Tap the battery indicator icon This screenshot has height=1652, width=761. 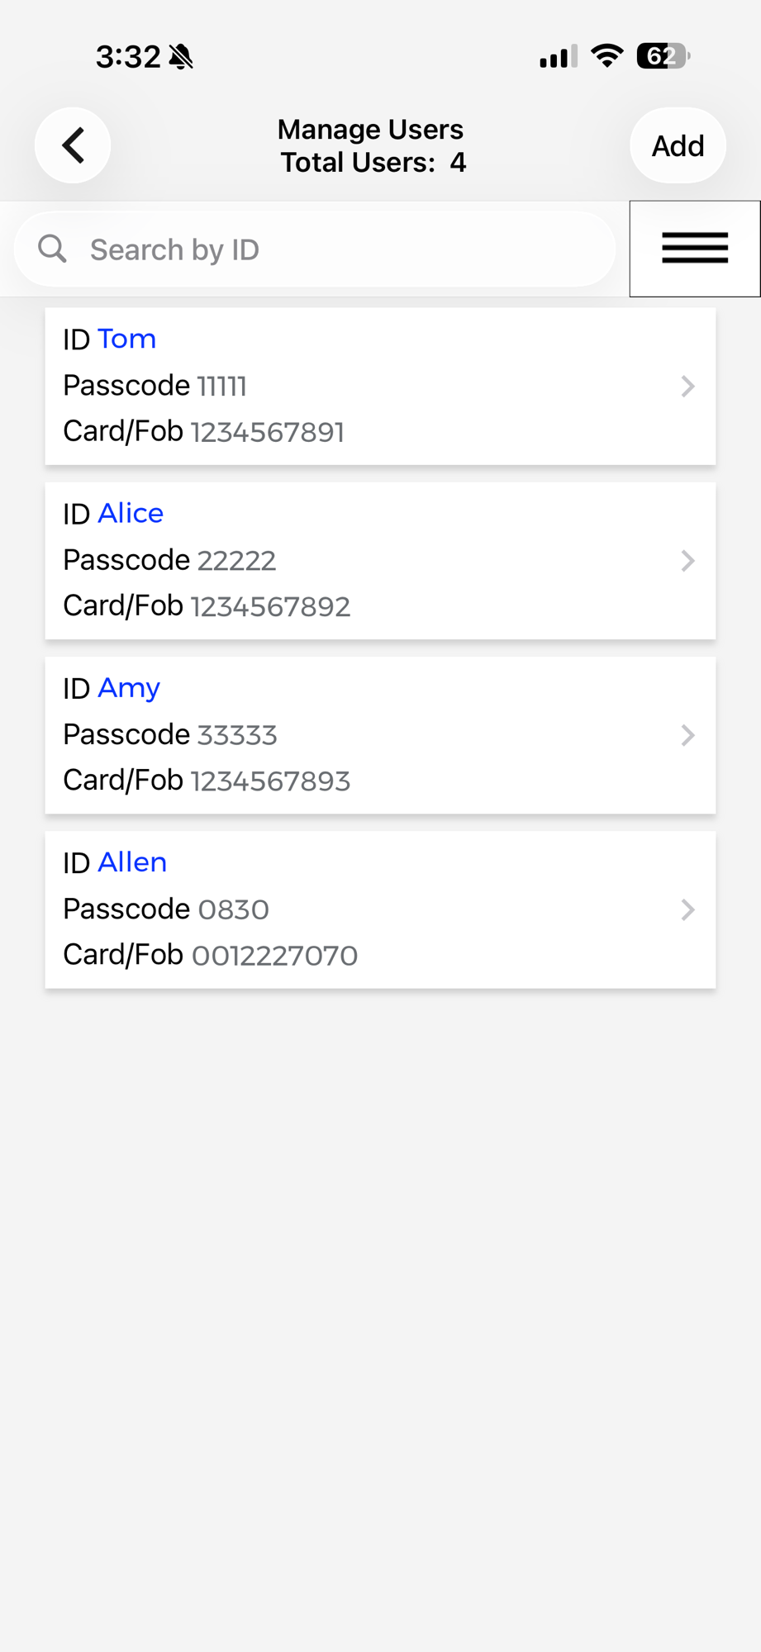(663, 56)
